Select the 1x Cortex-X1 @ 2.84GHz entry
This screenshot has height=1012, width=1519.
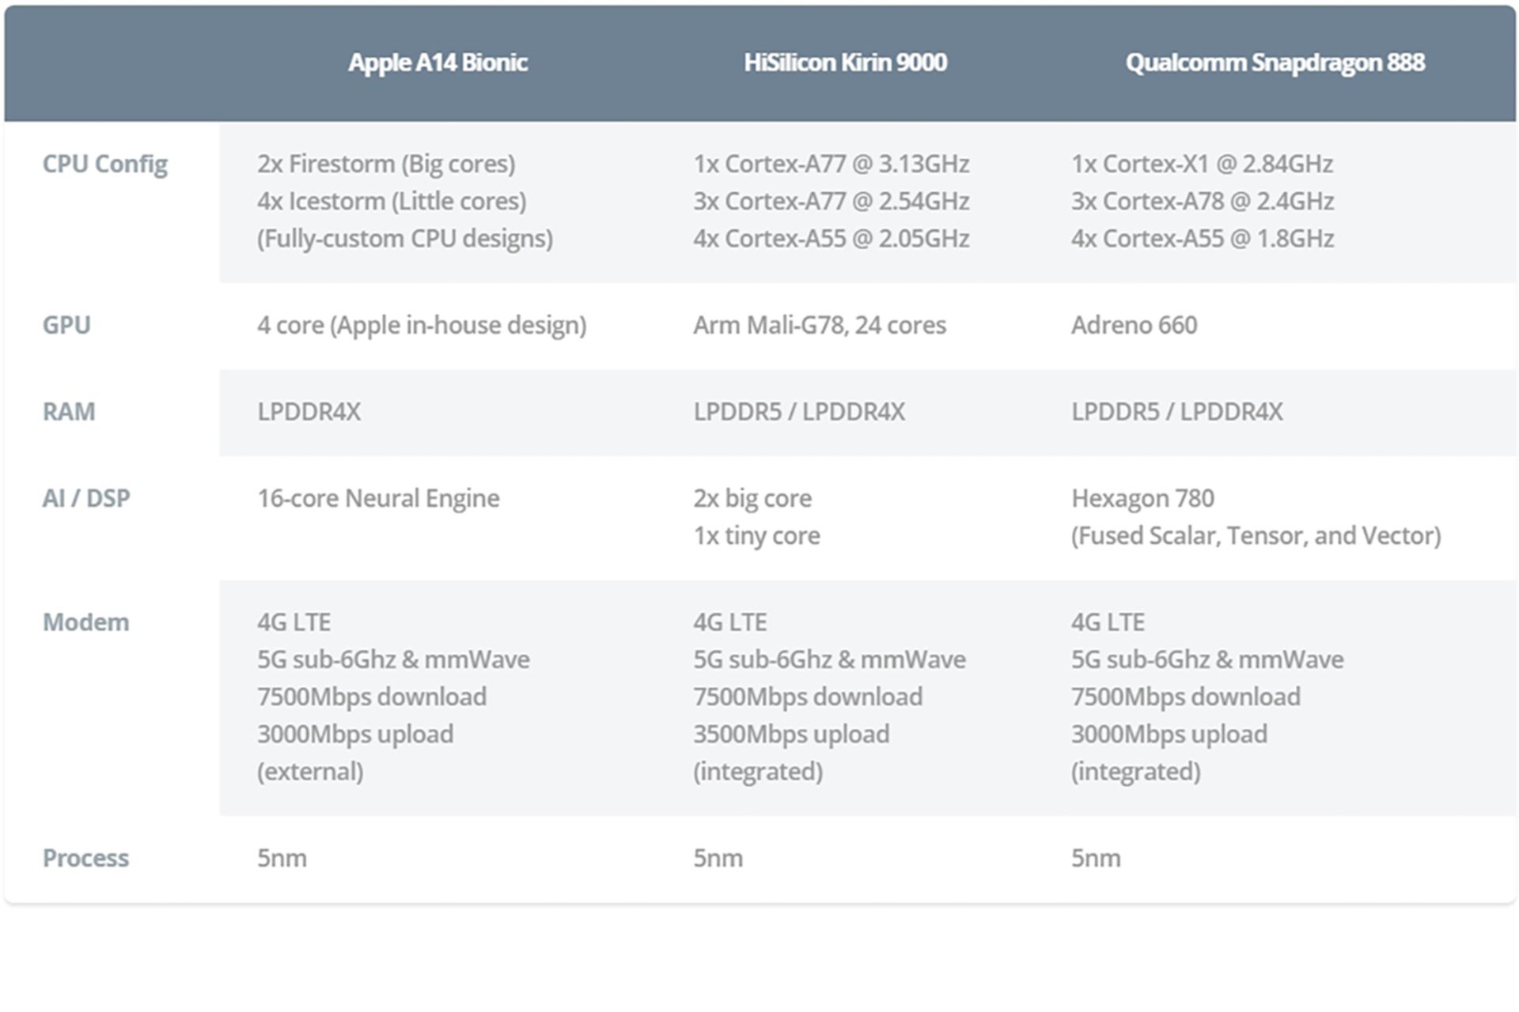click(1202, 164)
